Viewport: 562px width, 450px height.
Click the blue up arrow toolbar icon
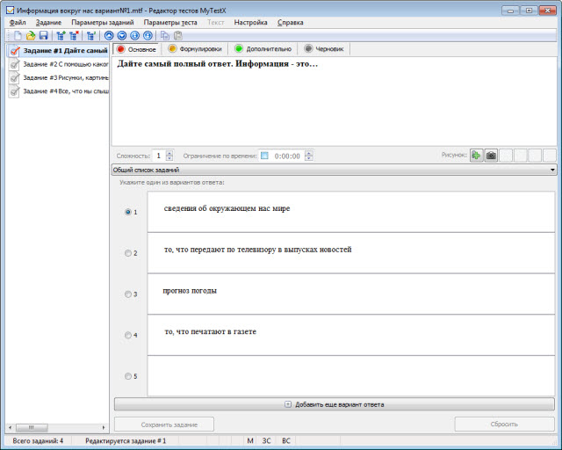point(108,36)
